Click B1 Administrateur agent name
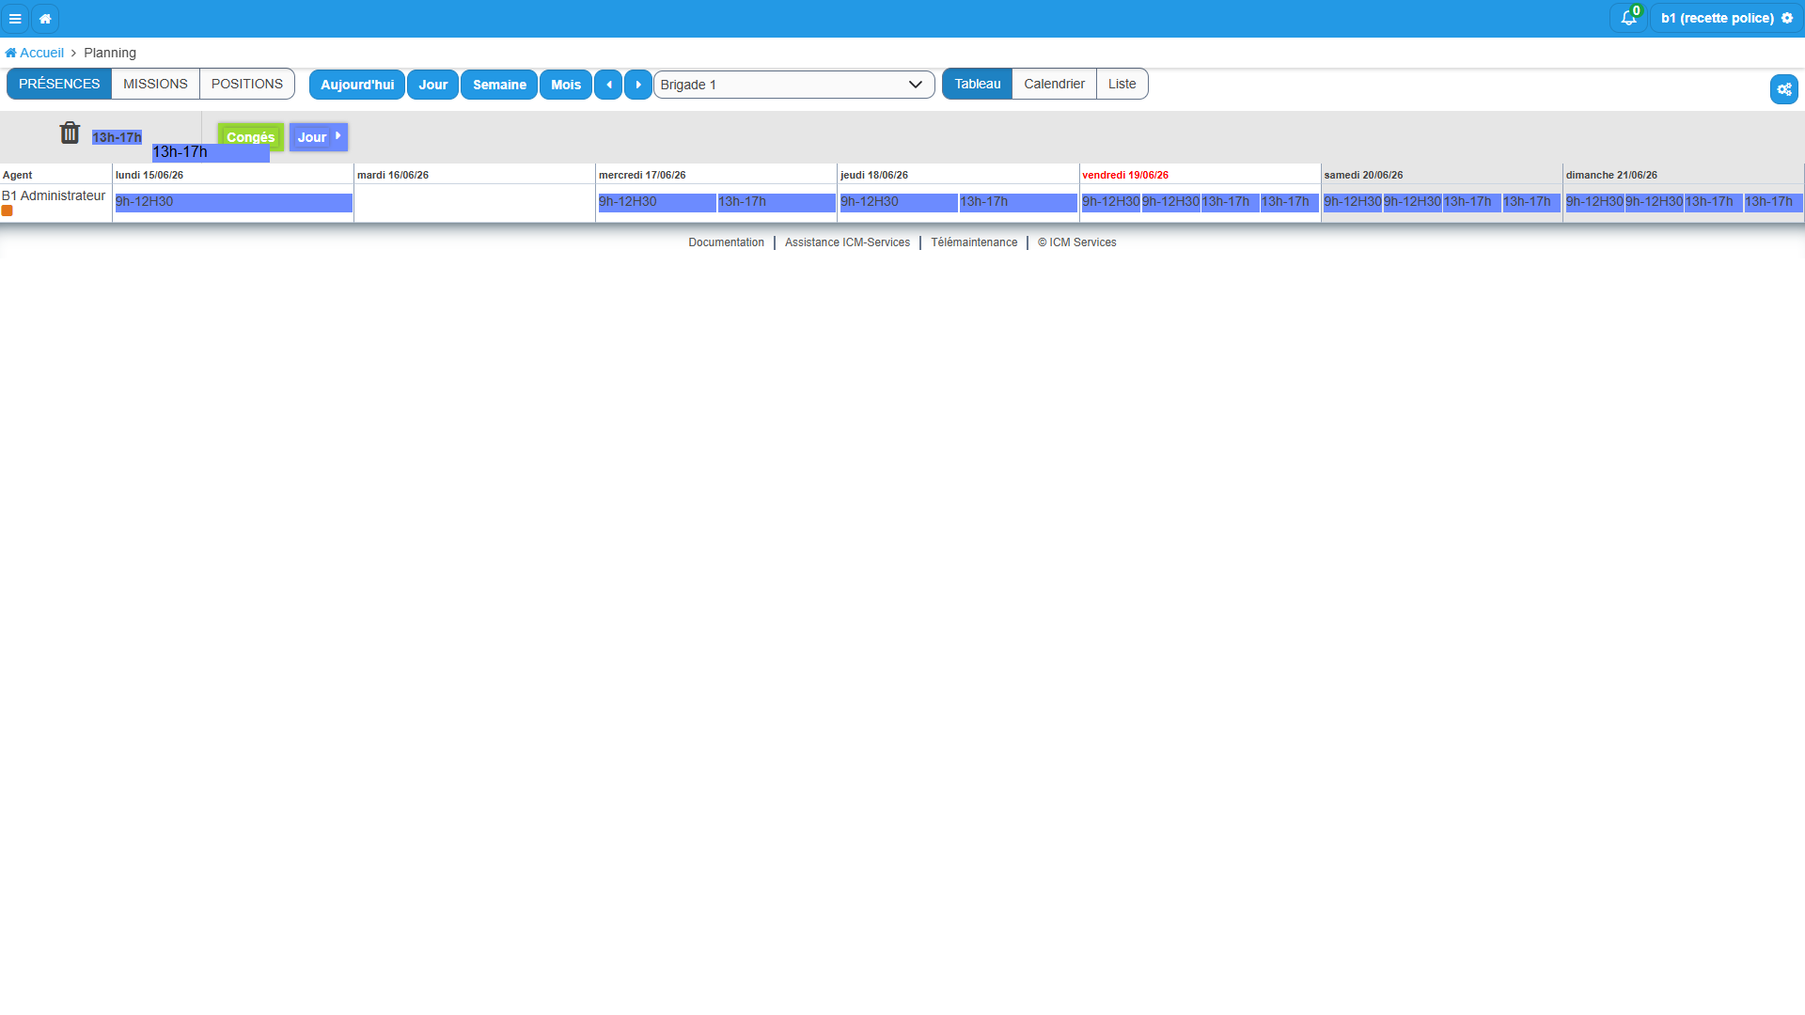The height and width of the screenshot is (1015, 1805). [x=54, y=195]
